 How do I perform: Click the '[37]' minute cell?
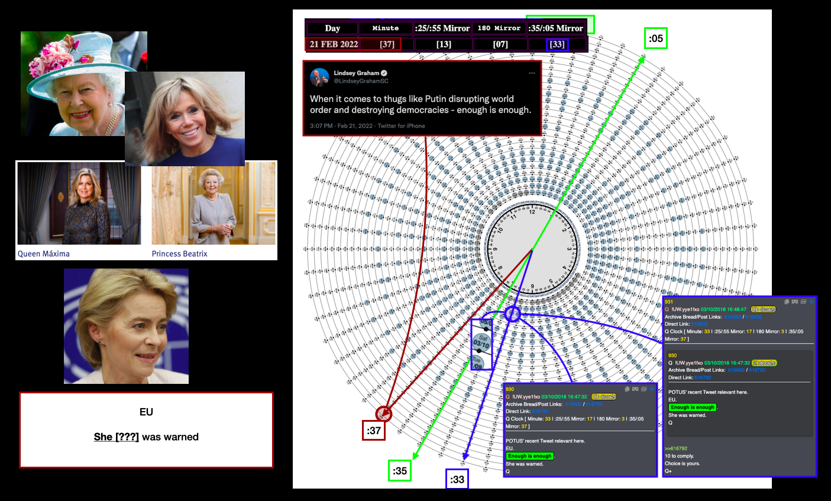[x=387, y=44]
